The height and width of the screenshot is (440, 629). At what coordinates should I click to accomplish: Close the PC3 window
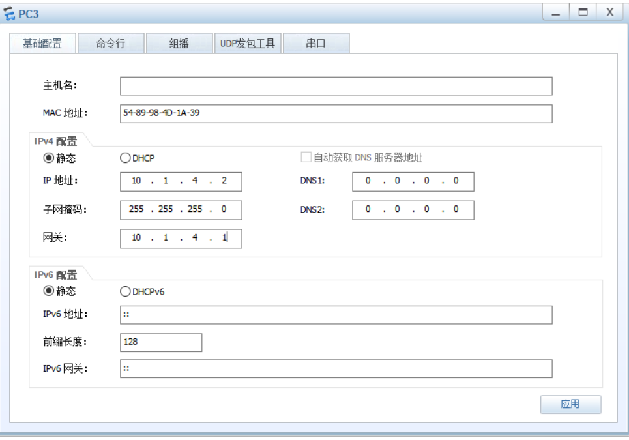pos(610,12)
